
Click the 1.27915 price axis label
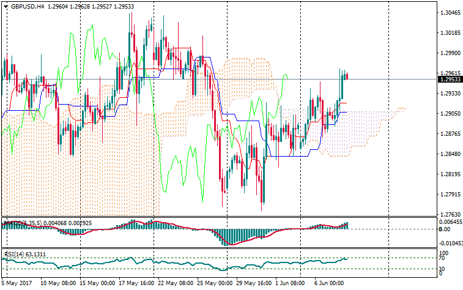450,195
